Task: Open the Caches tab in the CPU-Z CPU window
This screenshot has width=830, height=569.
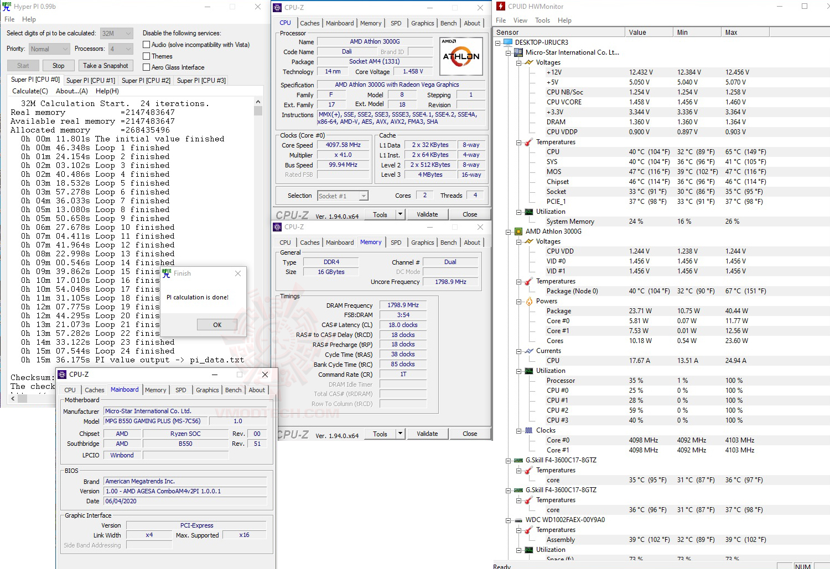Action: [309, 23]
